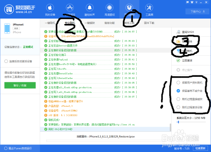Adjust the 系统分区大小 slider handle
This screenshot has width=211, height=152.
178,122
